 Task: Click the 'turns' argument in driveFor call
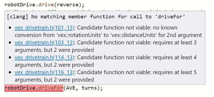point(90,88)
